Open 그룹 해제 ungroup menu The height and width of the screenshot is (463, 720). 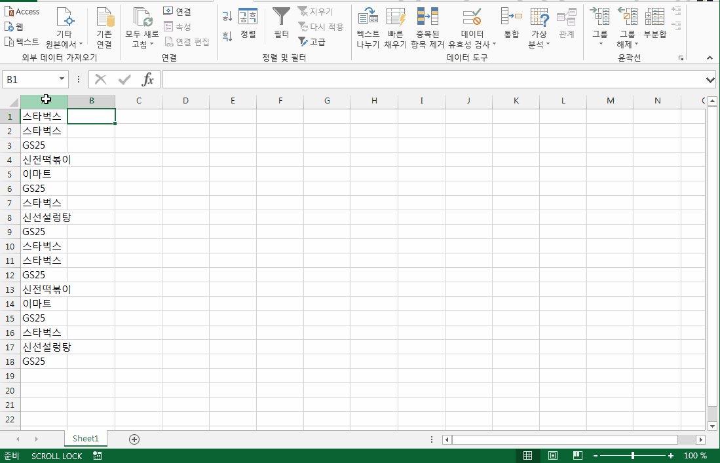pyautogui.click(x=627, y=28)
